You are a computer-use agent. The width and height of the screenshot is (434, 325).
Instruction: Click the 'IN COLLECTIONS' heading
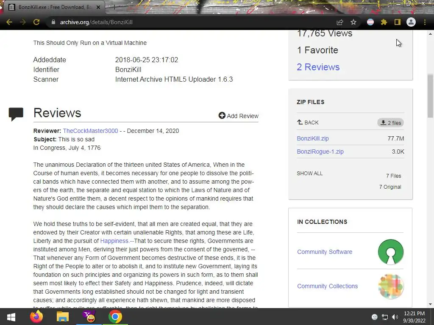click(322, 222)
